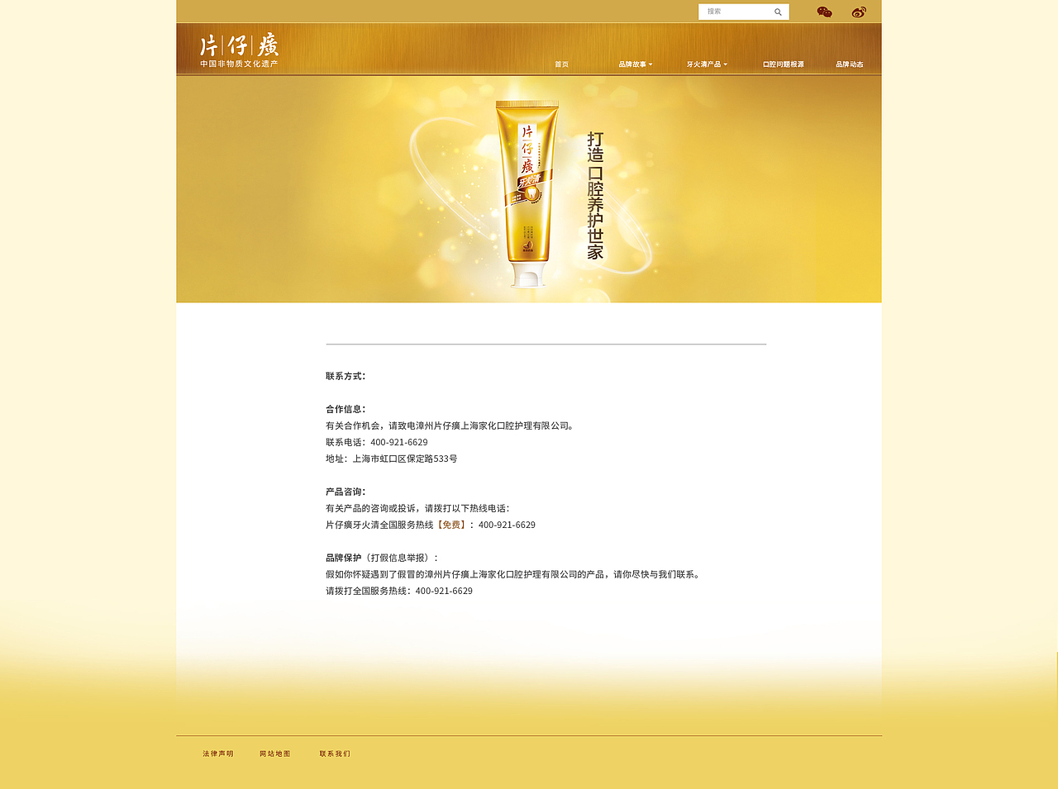Click the 【免费】 highlighted text
This screenshot has width=1058, height=789.
[x=451, y=525]
